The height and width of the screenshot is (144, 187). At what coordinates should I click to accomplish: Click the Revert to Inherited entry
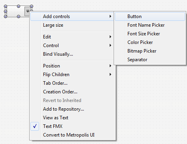[x=72, y=100]
